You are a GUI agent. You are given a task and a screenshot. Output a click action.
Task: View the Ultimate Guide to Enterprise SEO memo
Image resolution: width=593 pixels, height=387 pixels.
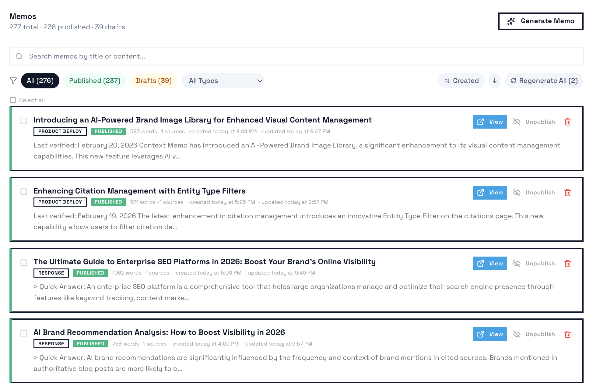[x=489, y=263]
